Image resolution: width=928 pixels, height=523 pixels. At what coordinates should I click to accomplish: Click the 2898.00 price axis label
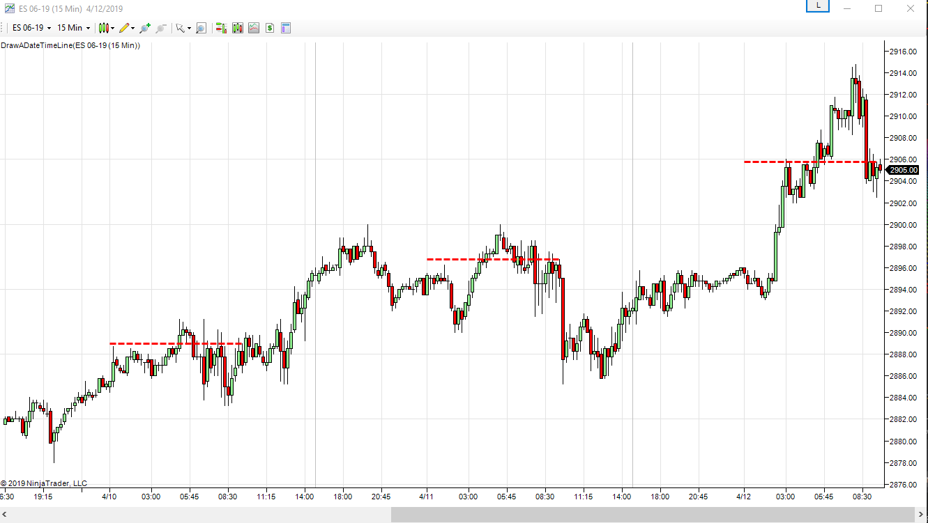pos(904,247)
